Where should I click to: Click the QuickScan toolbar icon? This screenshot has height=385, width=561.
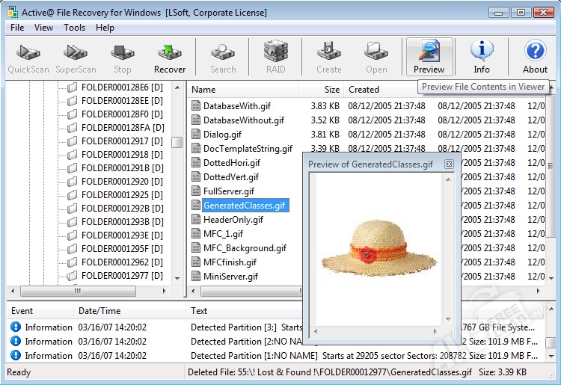[x=28, y=57]
